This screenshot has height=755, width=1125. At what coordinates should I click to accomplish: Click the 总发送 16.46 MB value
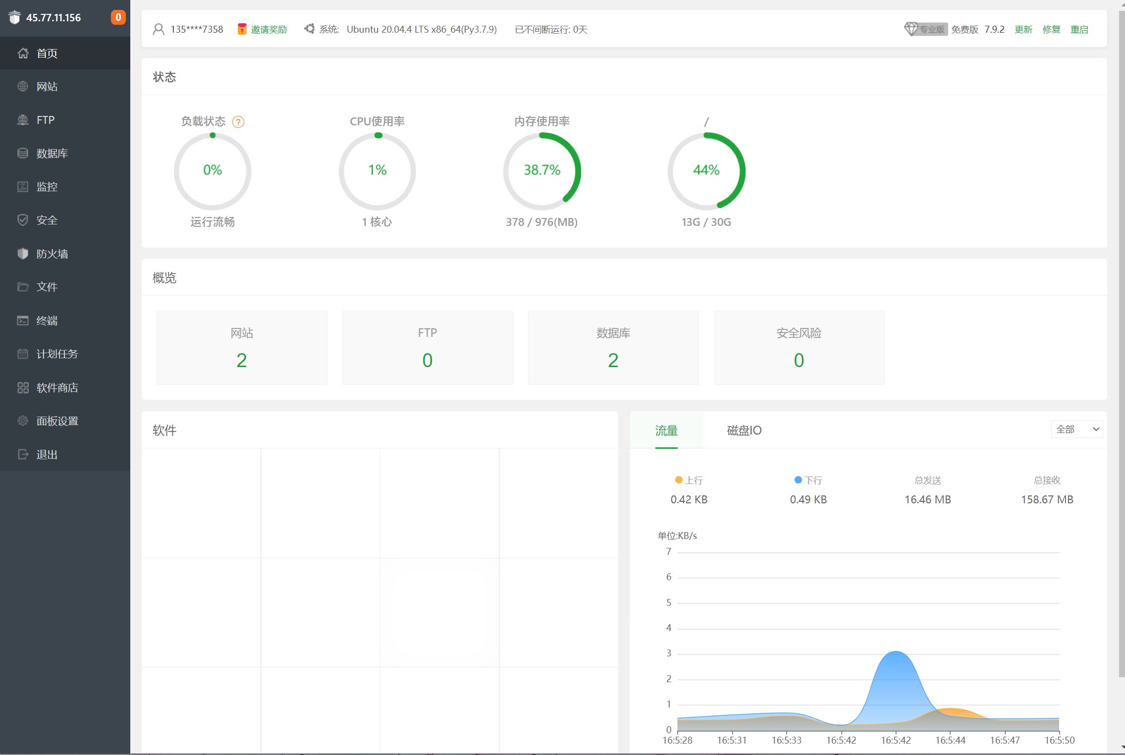(928, 499)
